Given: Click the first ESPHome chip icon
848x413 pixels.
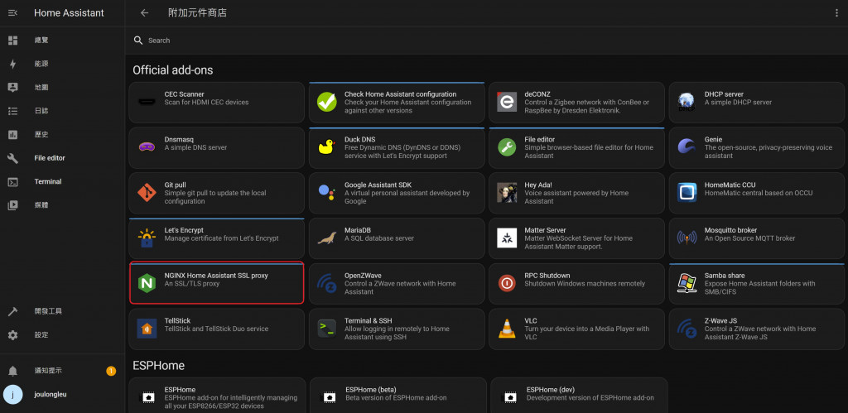Looking at the screenshot, I should click(x=147, y=398).
